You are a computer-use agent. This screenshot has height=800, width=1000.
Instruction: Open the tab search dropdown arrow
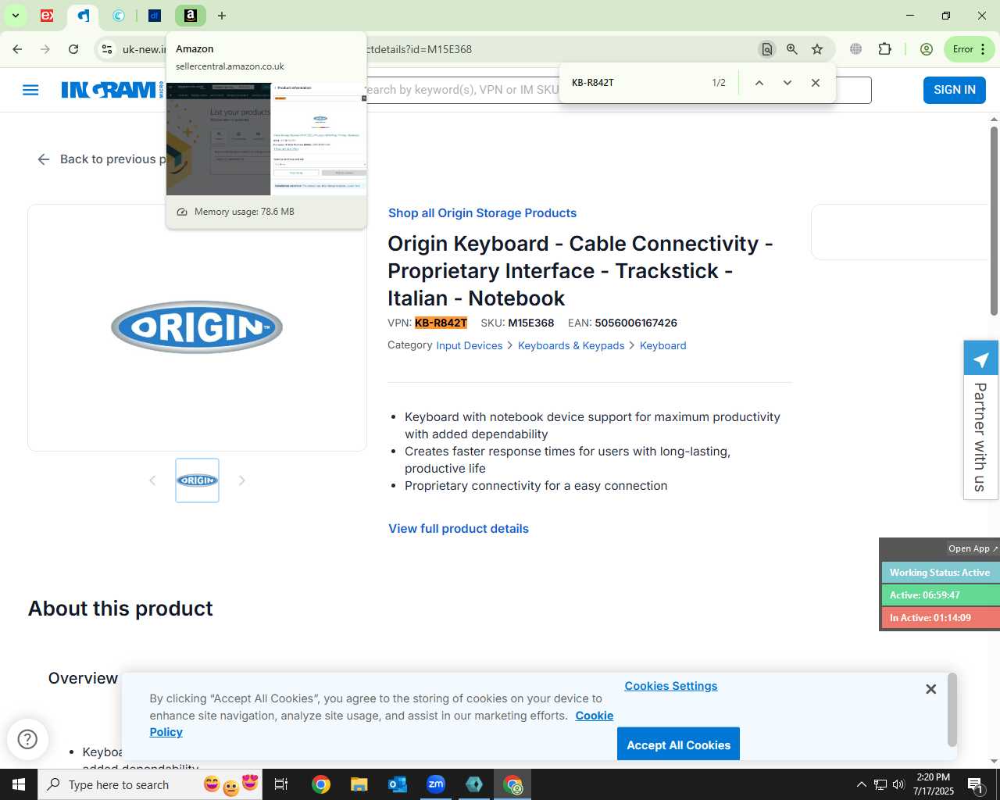point(15,16)
